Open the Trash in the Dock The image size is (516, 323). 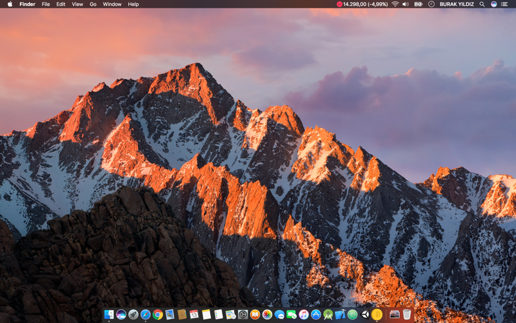pyautogui.click(x=407, y=315)
